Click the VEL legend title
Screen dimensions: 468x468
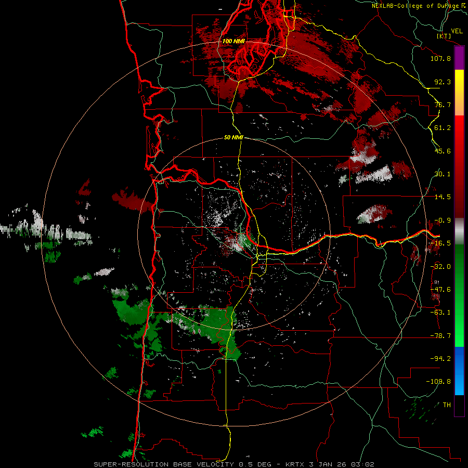coord(457,31)
